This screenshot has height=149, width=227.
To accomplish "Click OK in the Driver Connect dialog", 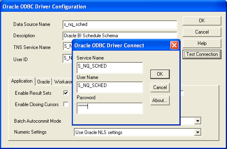I will coord(160,74).
